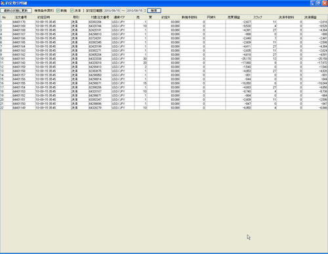
Task: Sort by the 注文番号 column header
Action: point(24,17)
